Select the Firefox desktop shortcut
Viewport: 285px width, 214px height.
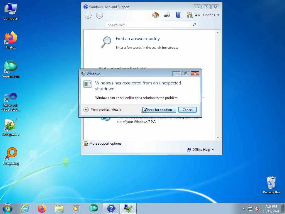(x=11, y=40)
